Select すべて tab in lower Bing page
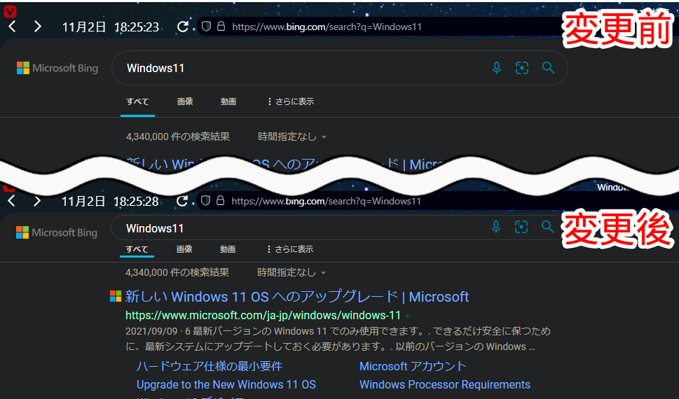This screenshot has width=679, height=399. click(x=137, y=249)
